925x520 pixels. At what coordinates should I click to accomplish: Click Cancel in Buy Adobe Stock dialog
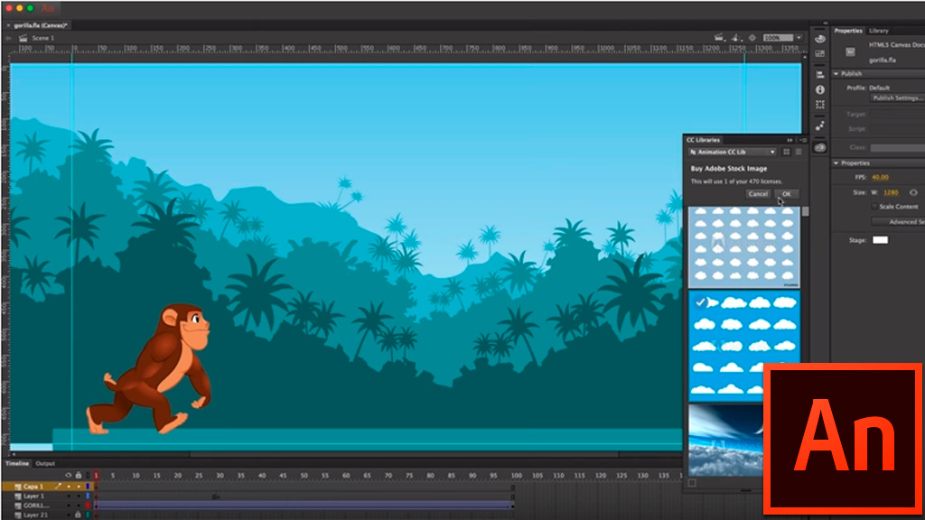pyautogui.click(x=758, y=194)
